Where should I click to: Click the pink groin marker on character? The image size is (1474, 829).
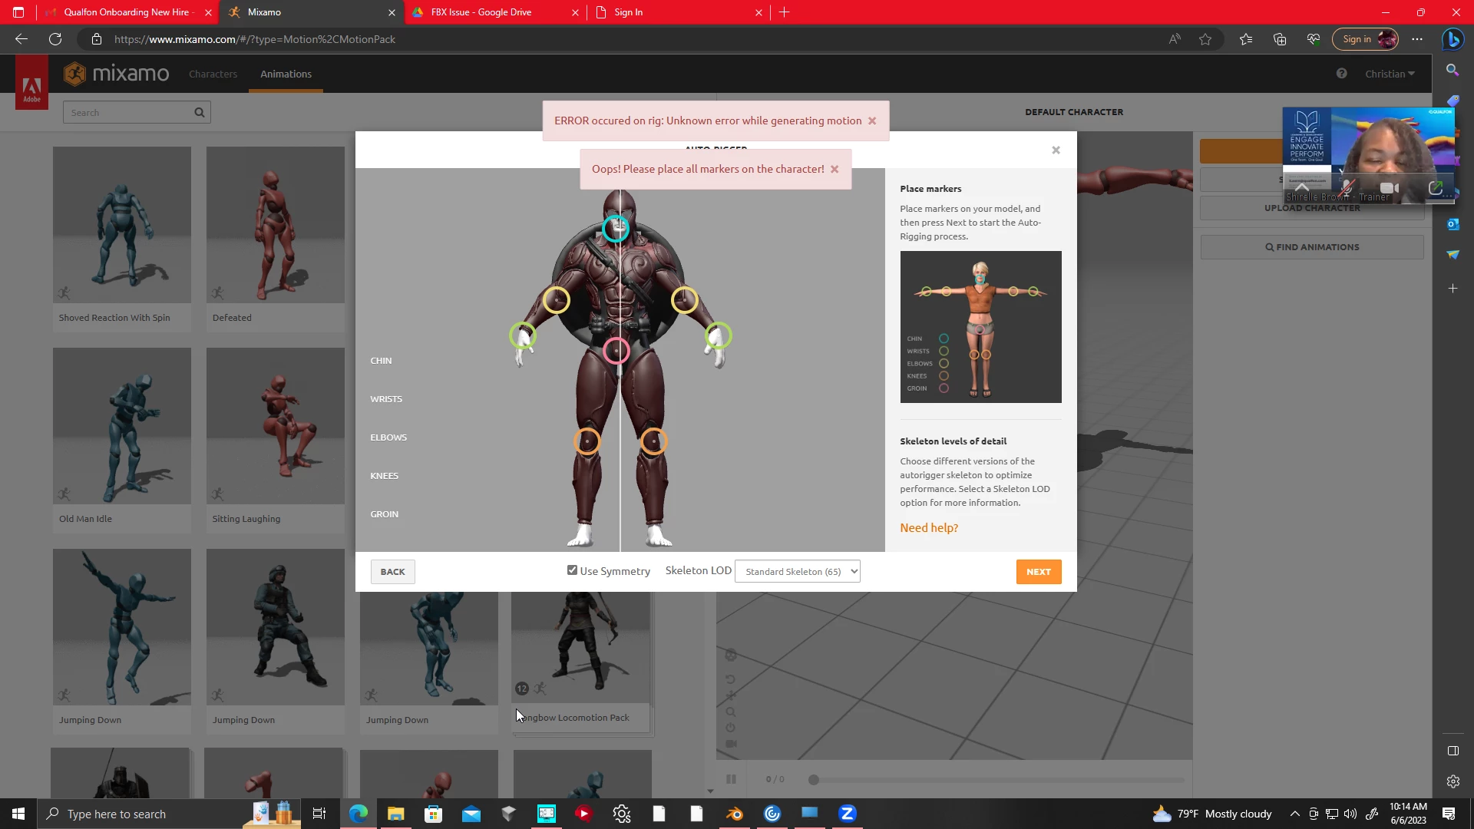pyautogui.click(x=616, y=351)
